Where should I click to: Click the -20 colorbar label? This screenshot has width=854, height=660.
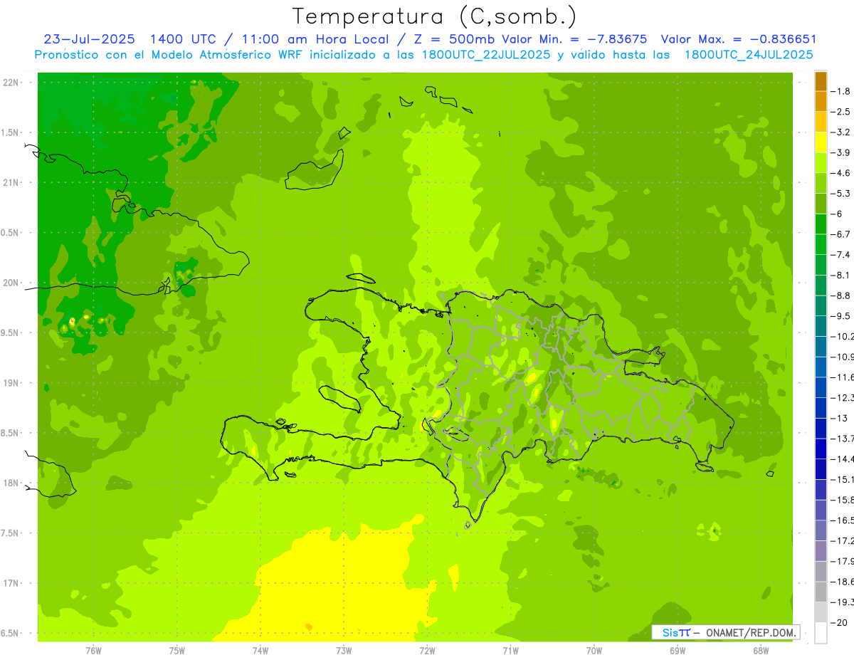click(839, 622)
